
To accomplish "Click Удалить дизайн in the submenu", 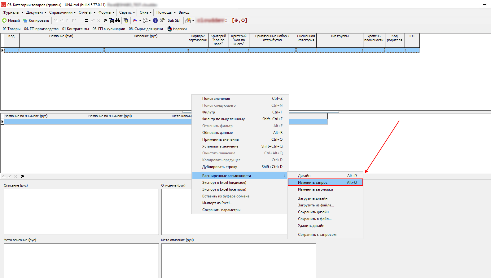I will point(325,226).
